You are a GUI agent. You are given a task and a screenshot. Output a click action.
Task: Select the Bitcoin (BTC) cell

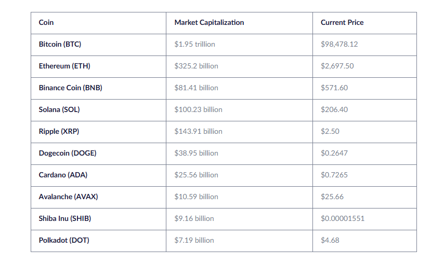60,45
